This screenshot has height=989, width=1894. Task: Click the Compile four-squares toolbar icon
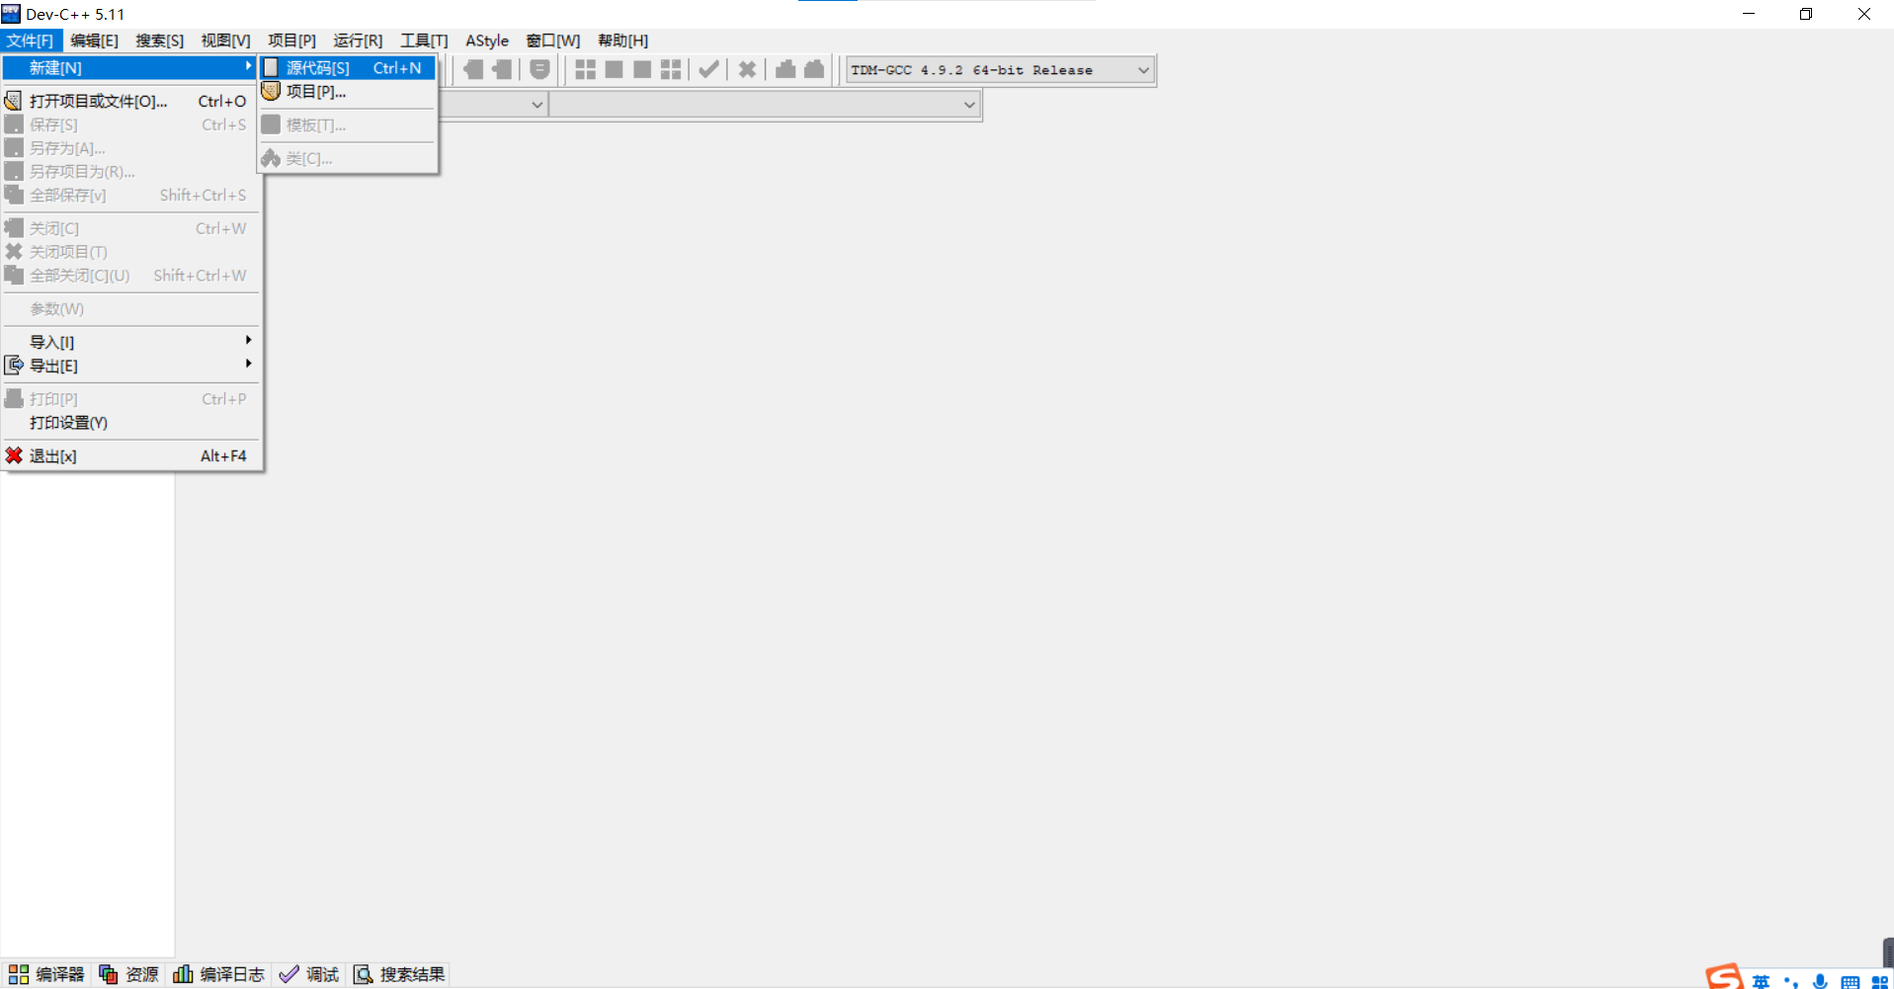point(586,69)
